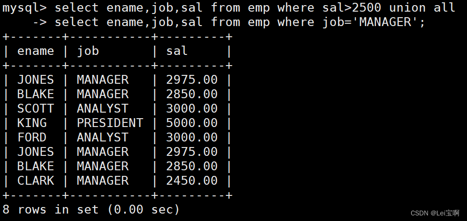This screenshot has height=221, width=467.
Task: Click the sal column header
Action: 177,51
